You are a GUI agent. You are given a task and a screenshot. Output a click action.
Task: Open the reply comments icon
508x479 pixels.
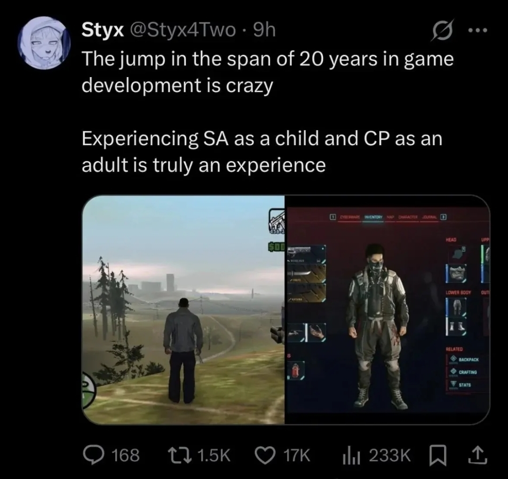92,455
